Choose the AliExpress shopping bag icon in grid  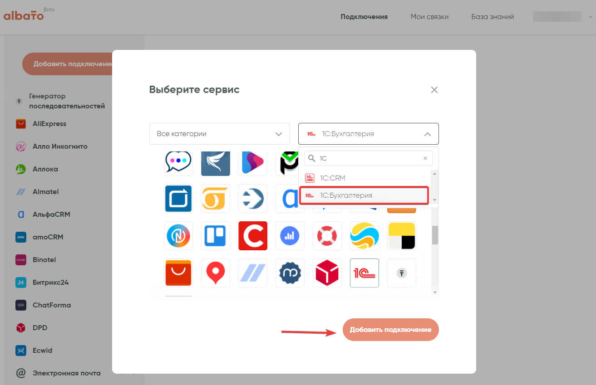click(x=178, y=273)
